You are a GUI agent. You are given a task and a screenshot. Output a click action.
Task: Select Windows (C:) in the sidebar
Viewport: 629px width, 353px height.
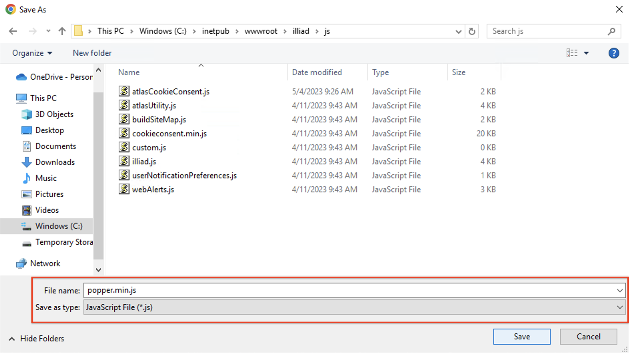59,226
